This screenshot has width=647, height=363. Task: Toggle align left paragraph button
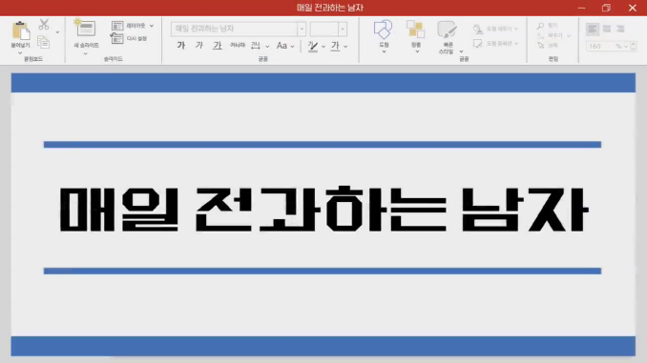[x=593, y=29]
